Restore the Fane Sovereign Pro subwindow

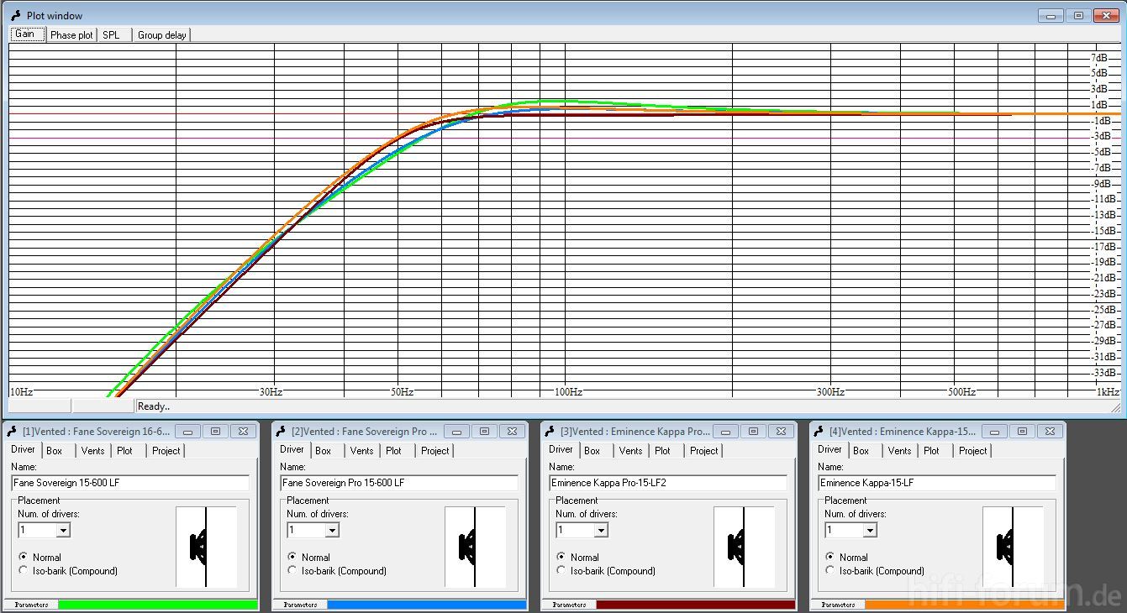(484, 431)
